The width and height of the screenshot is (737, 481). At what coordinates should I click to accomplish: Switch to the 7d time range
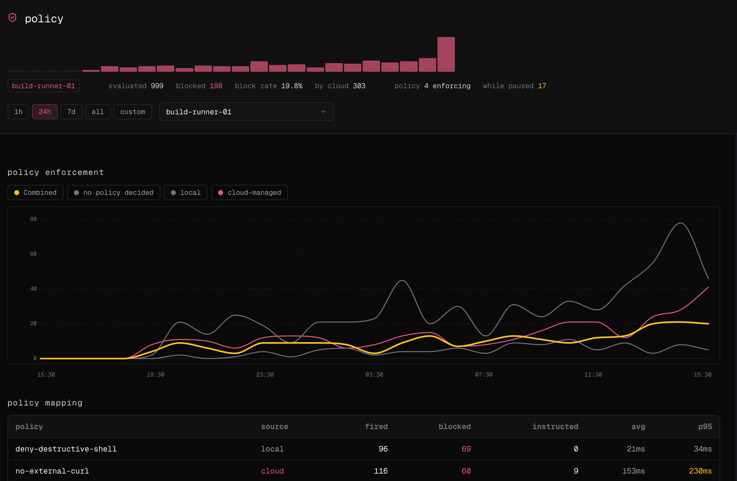71,112
